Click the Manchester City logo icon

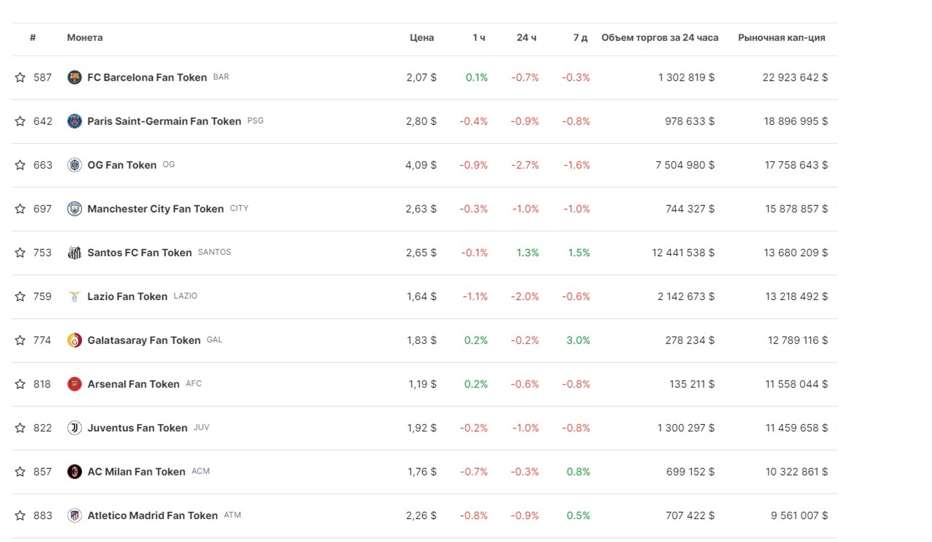[74, 209]
